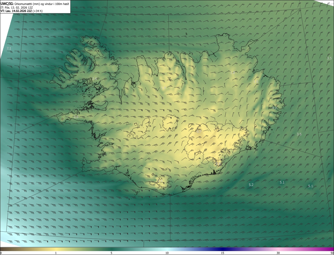This screenshot has height=255, width=334.
Task: Click the color scale tick labeled 0
Action: [1, 253]
